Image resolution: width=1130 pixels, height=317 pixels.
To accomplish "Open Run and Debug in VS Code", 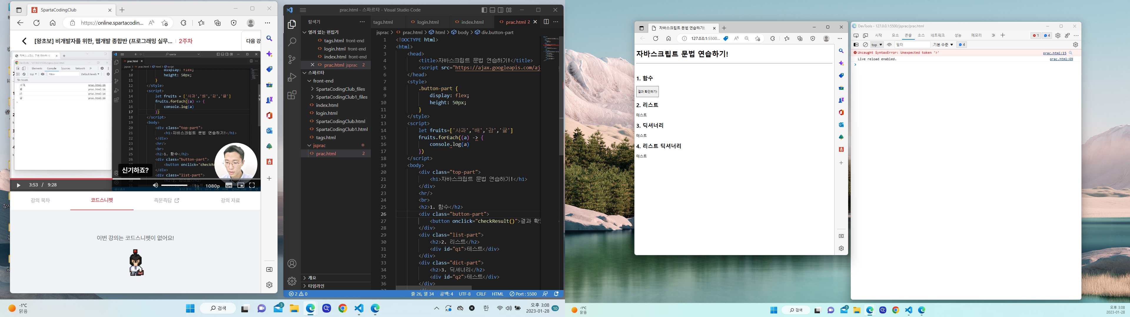I will tap(292, 77).
